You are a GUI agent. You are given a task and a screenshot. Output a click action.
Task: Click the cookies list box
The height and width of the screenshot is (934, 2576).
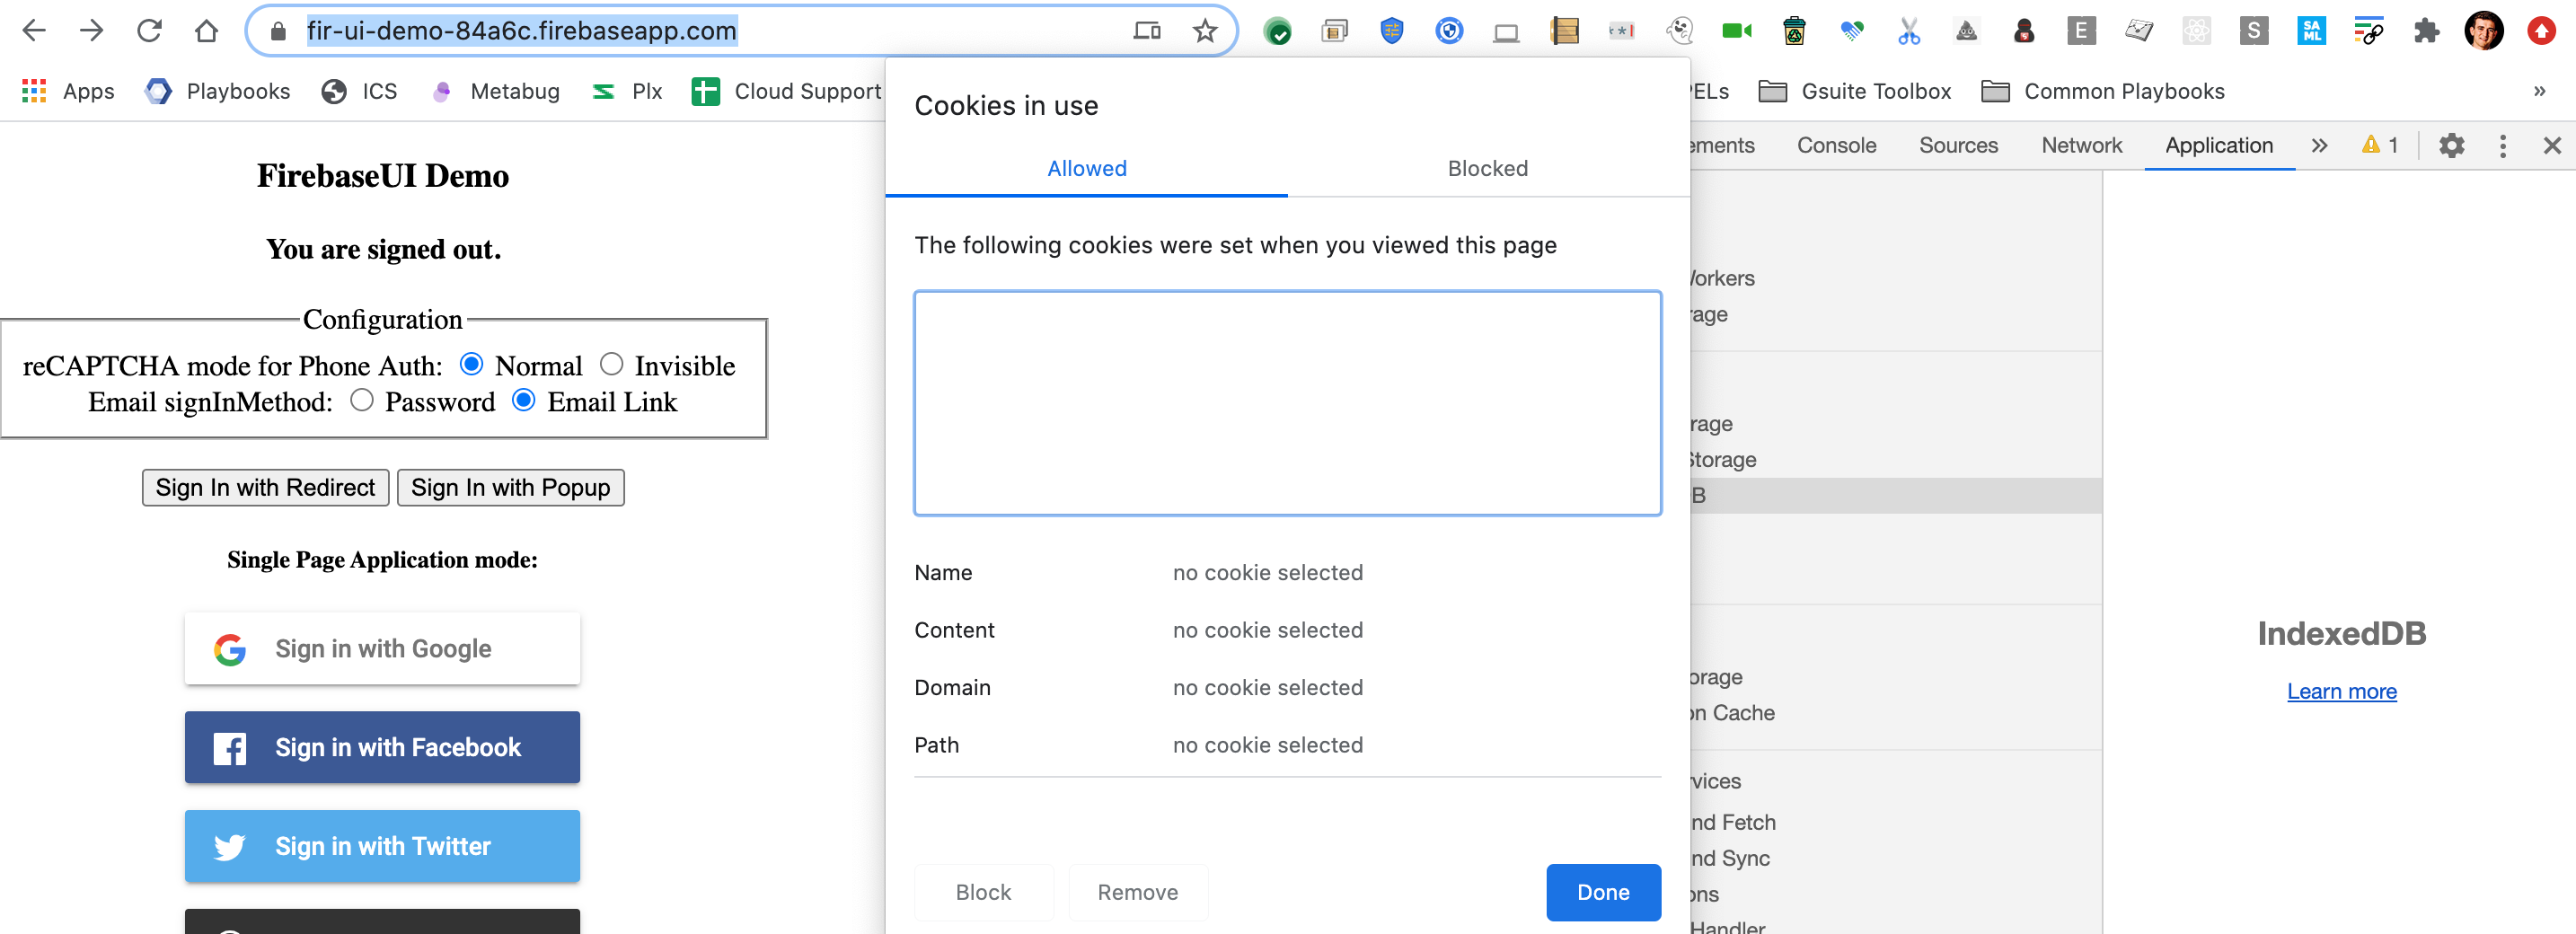pyautogui.click(x=1287, y=403)
